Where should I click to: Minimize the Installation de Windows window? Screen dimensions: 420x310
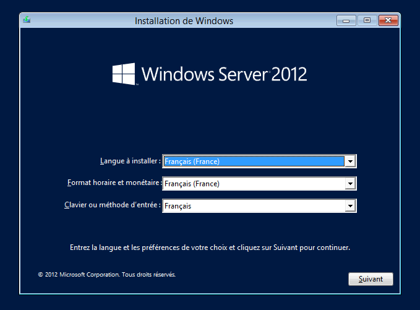click(346, 20)
